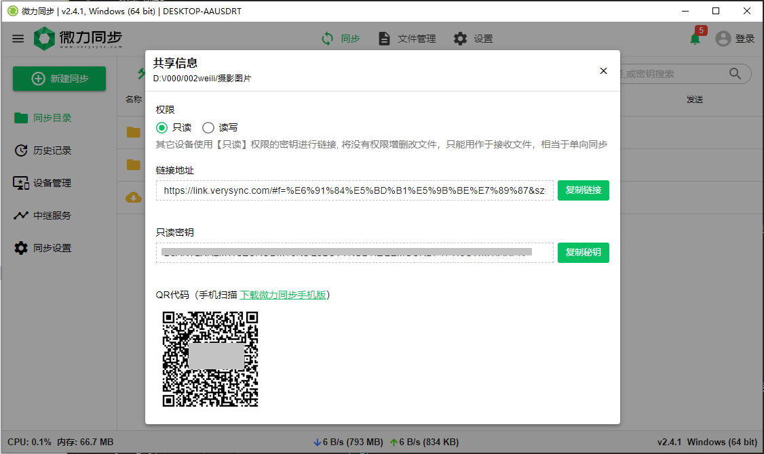Switch to the 同步 tab
The image size is (764, 454).
tap(341, 39)
